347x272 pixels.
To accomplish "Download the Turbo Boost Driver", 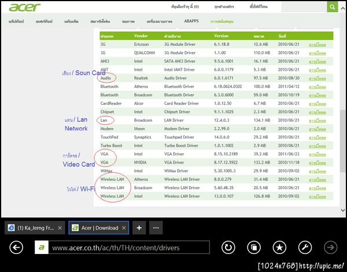I will click(318, 146).
